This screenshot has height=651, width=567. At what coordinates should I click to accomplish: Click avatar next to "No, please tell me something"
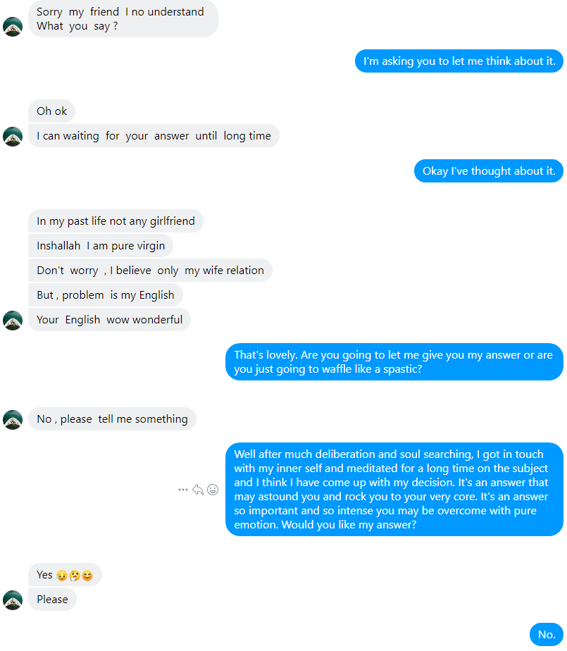click(x=13, y=419)
